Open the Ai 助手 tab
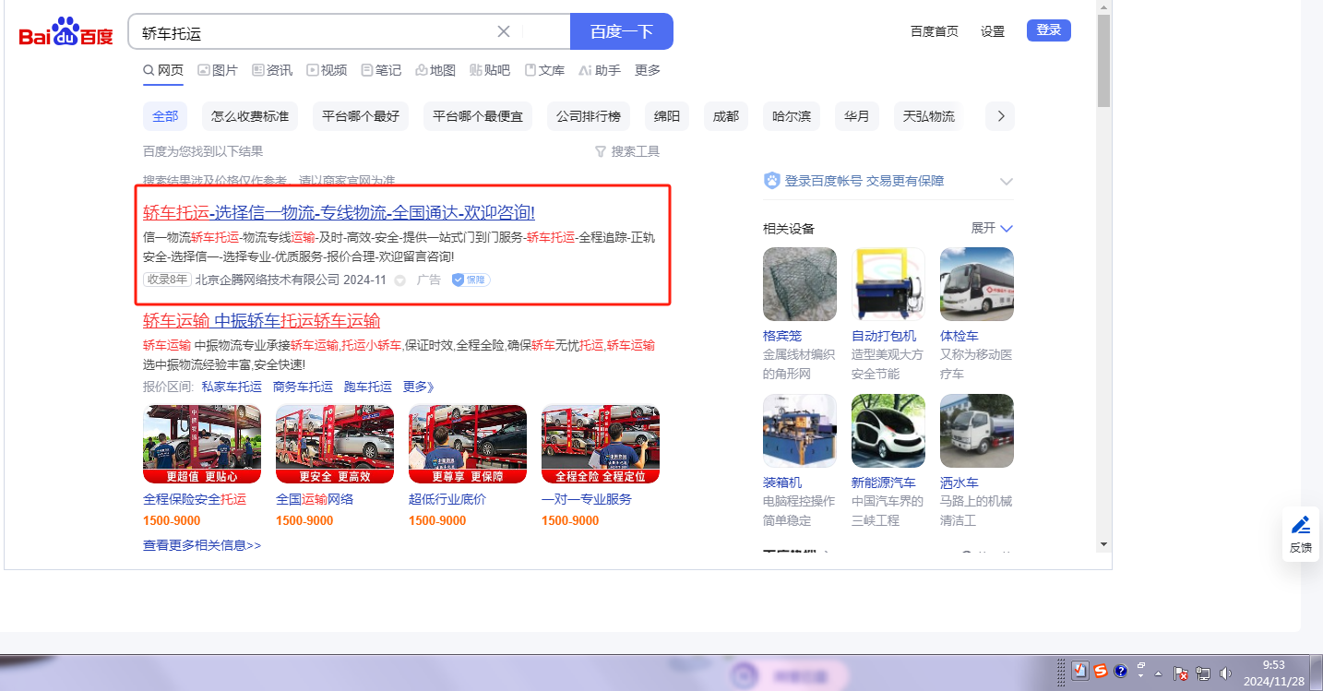The width and height of the screenshot is (1323, 691). tap(600, 70)
